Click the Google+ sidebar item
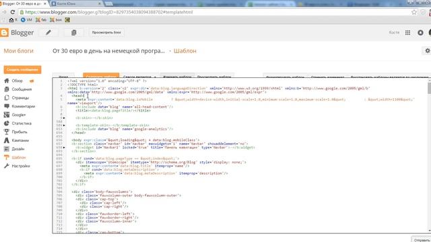431x242 pixels. click(19, 115)
